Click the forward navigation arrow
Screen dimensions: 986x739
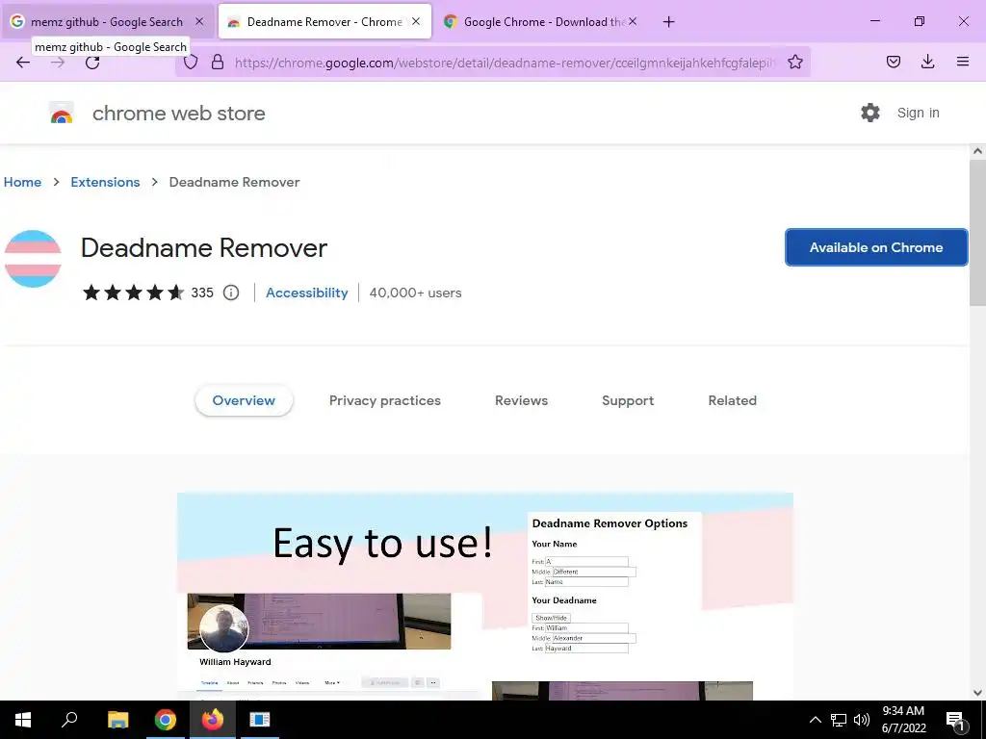pyautogui.click(x=58, y=62)
